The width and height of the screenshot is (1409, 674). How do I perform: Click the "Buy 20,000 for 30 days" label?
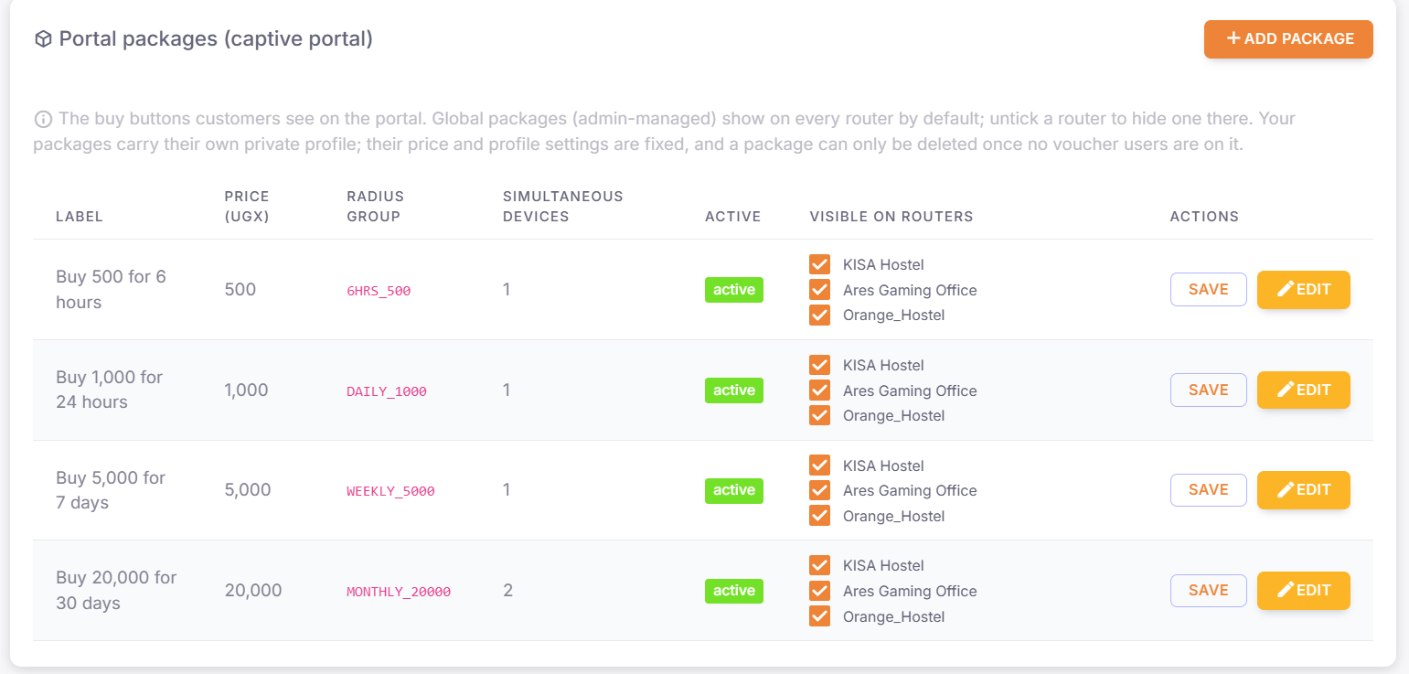(x=116, y=591)
